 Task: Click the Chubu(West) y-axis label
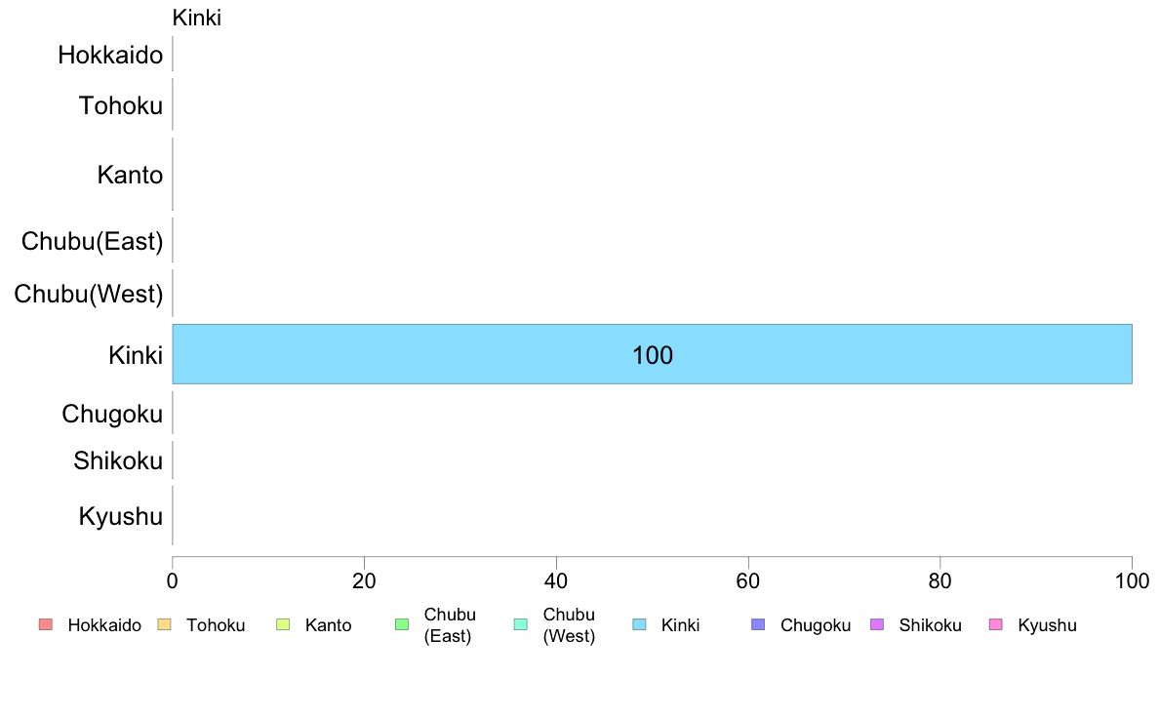tap(89, 295)
